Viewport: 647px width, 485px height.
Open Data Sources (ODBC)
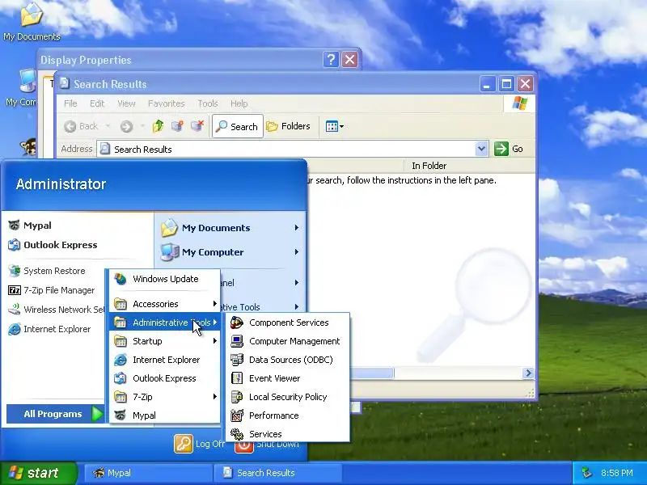click(x=288, y=360)
